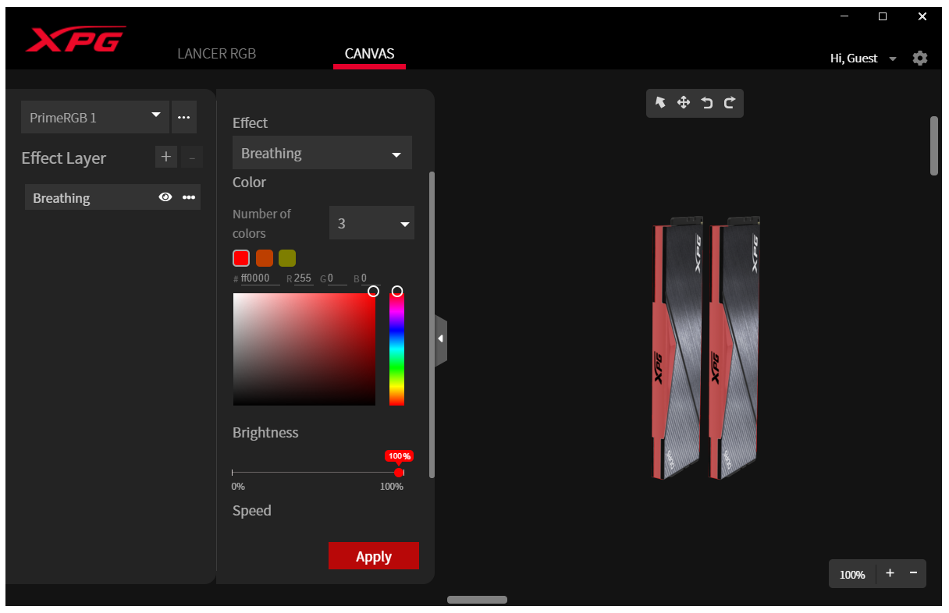Open PrimeRGB 1 profile options menu
Screen dimensions: 949x613
(x=184, y=117)
